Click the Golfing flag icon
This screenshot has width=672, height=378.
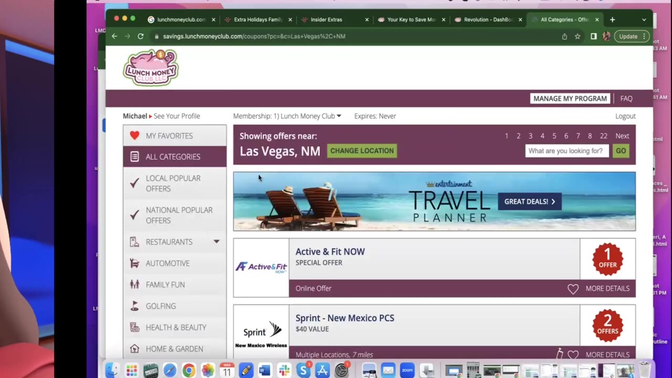[x=134, y=306]
